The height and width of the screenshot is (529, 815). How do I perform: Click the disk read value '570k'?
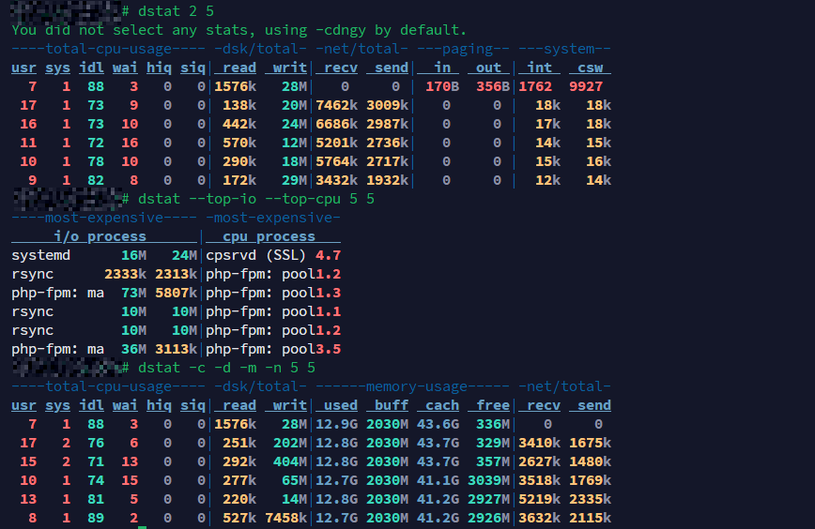[x=239, y=143]
